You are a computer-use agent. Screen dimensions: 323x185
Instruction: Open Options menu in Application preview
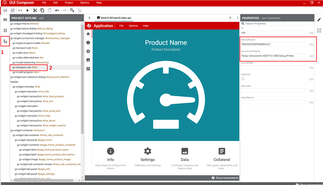tap(133, 26)
